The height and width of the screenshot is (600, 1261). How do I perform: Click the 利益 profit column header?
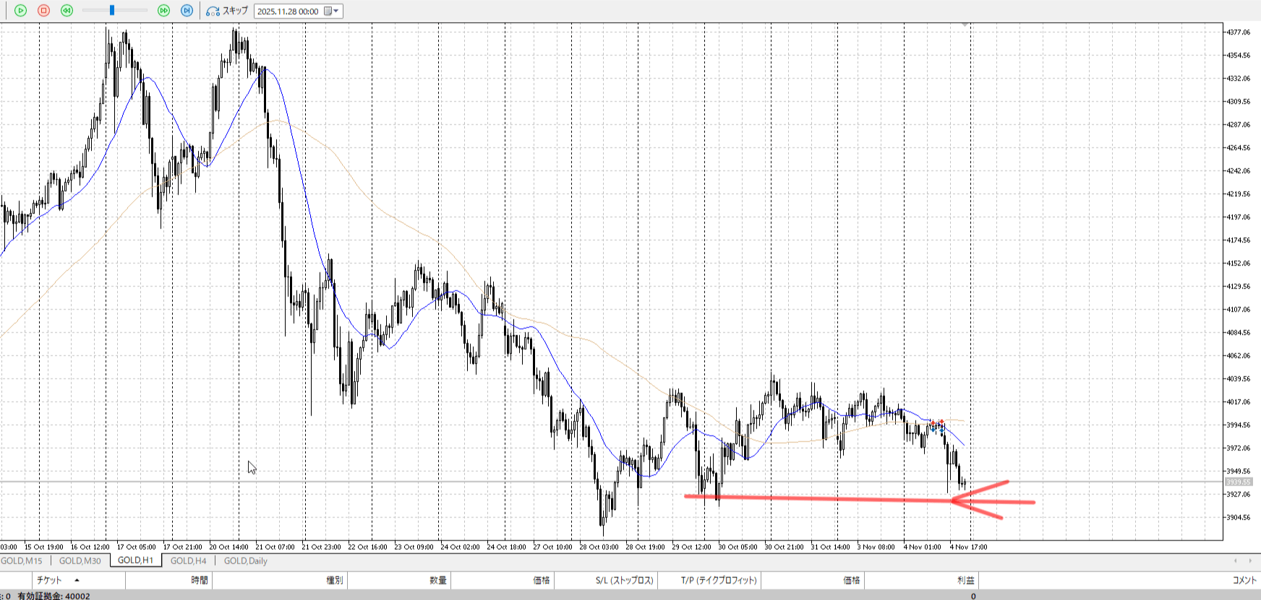(965, 581)
